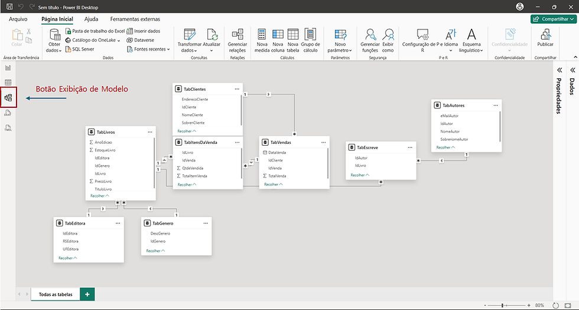Collapse the ribbon with the chevron
The height and width of the screenshot is (310, 579).
click(575, 57)
